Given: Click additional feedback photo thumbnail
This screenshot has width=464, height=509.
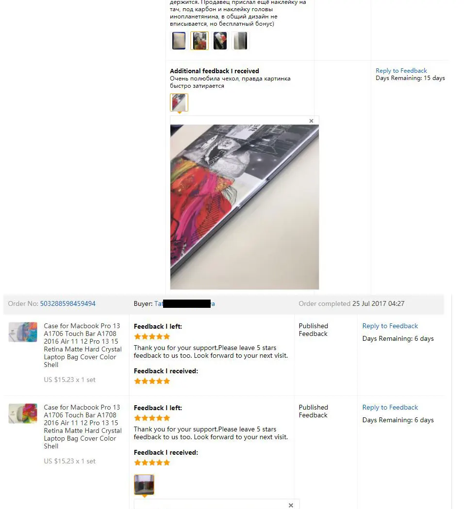Looking at the screenshot, I should pyautogui.click(x=179, y=102).
